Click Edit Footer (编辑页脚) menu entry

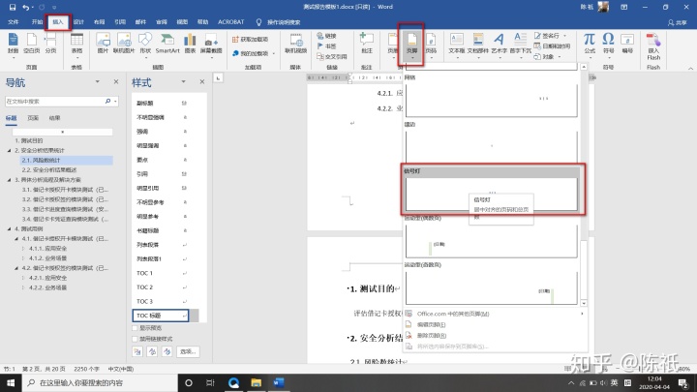(431, 325)
